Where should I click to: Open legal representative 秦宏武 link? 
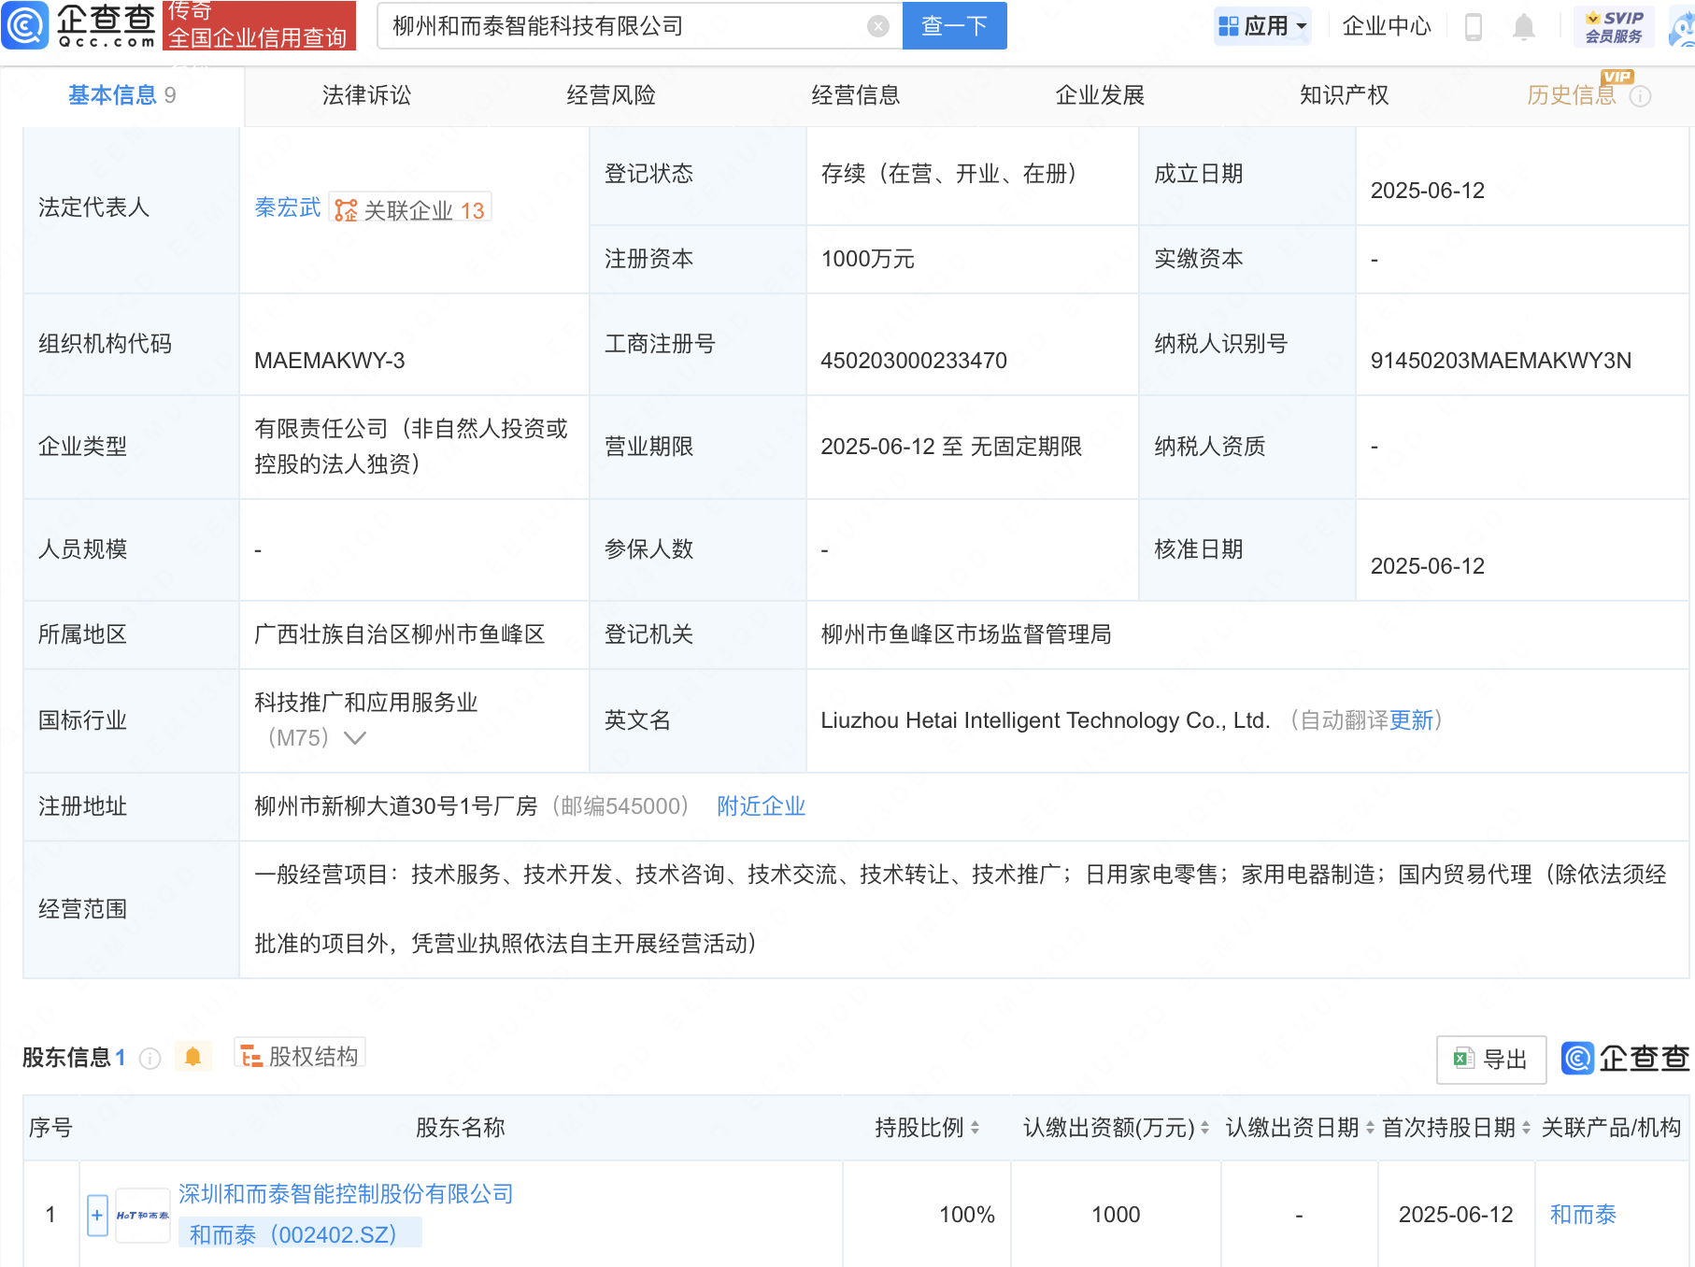coord(288,207)
